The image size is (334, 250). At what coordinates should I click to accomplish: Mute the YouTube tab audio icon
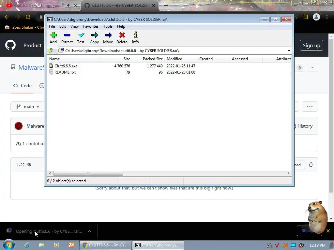[68, 6]
